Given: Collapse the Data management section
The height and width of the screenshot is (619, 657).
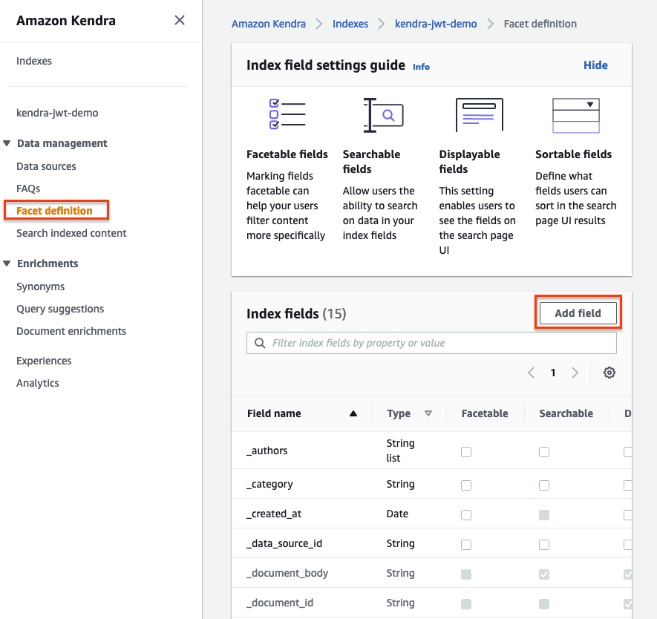Looking at the screenshot, I should (x=7, y=143).
